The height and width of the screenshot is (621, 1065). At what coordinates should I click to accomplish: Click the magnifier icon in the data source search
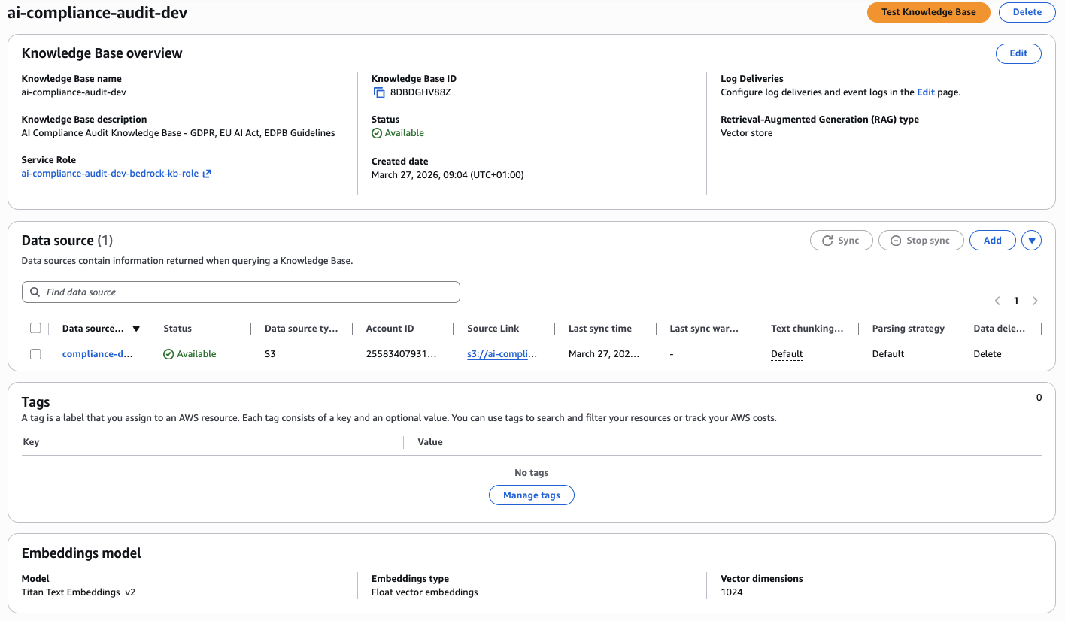click(35, 292)
